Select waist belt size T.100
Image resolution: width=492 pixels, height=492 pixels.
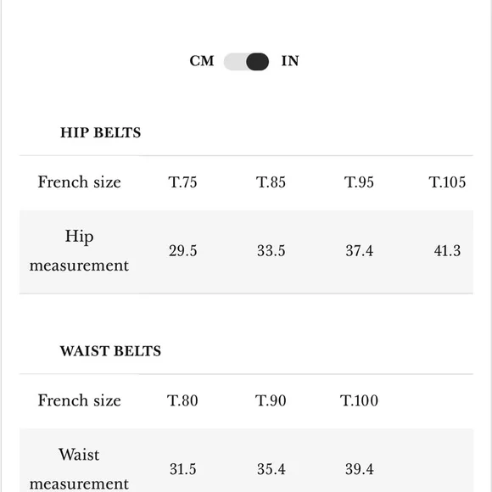click(x=359, y=400)
